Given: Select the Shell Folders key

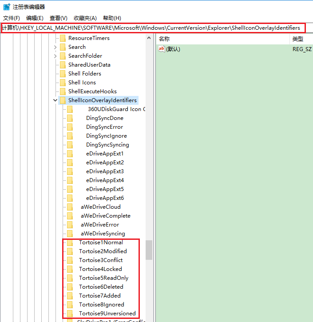Looking at the screenshot, I should 85,74.
